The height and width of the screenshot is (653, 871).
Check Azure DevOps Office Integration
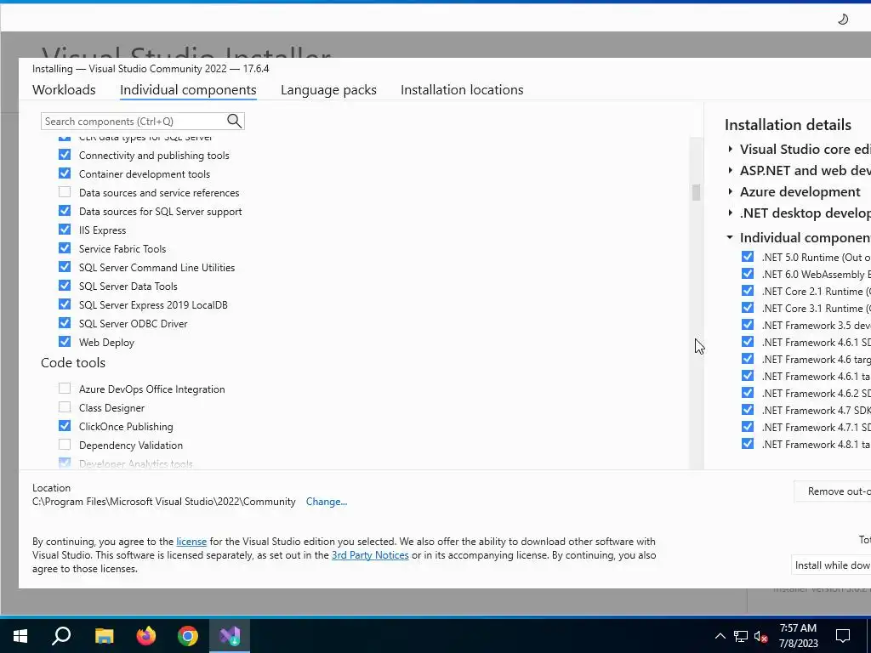65,388
